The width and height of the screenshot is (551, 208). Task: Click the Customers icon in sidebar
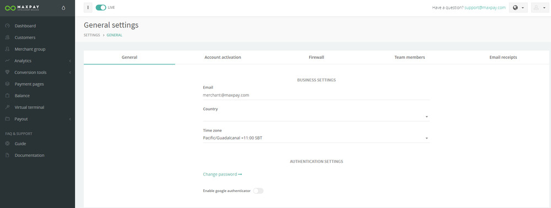point(7,37)
